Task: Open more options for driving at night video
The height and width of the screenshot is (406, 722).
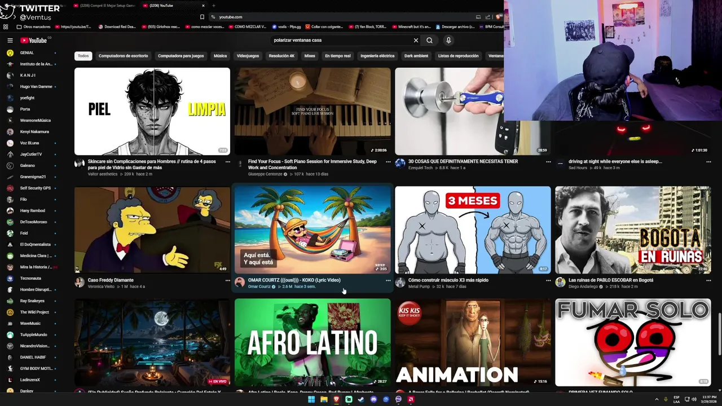Action: coord(708,161)
